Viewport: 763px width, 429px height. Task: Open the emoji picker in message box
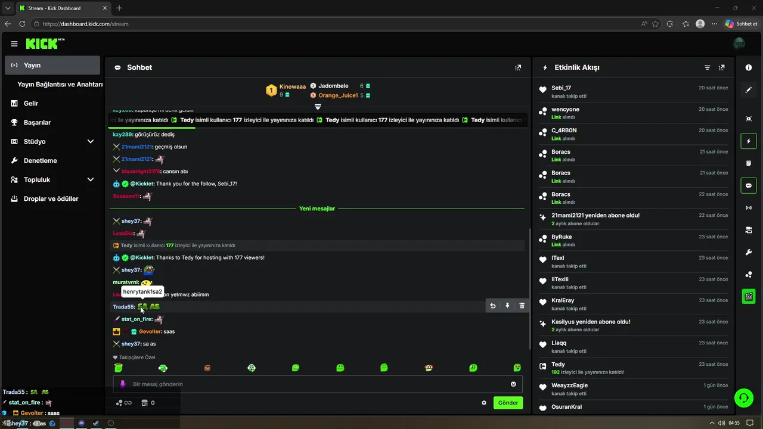coord(513,384)
